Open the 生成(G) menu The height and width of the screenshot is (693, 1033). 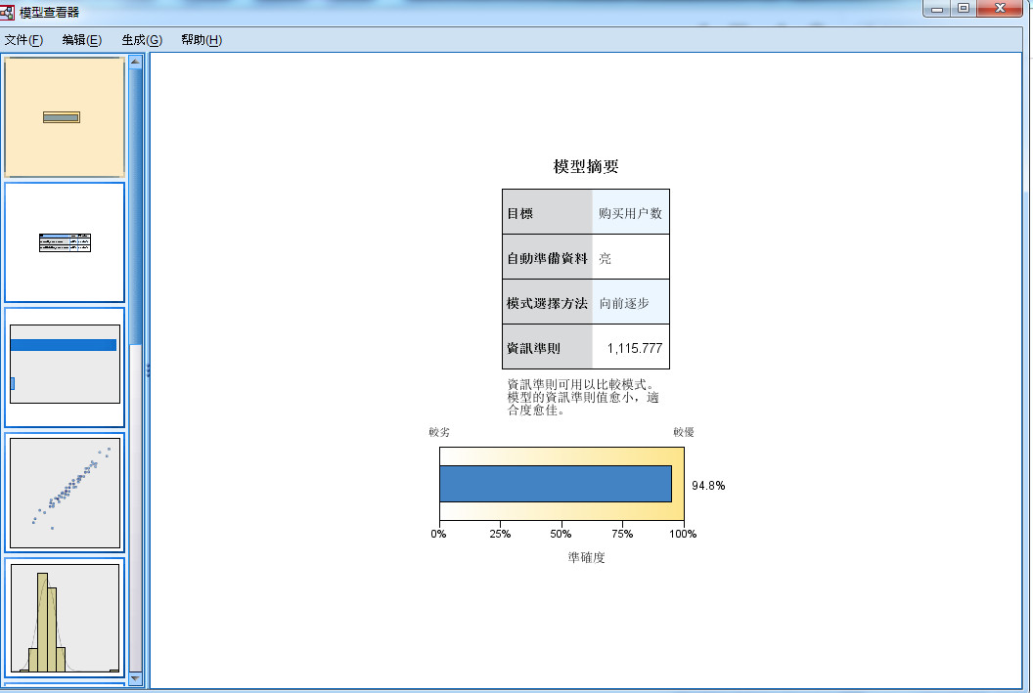[x=142, y=40]
